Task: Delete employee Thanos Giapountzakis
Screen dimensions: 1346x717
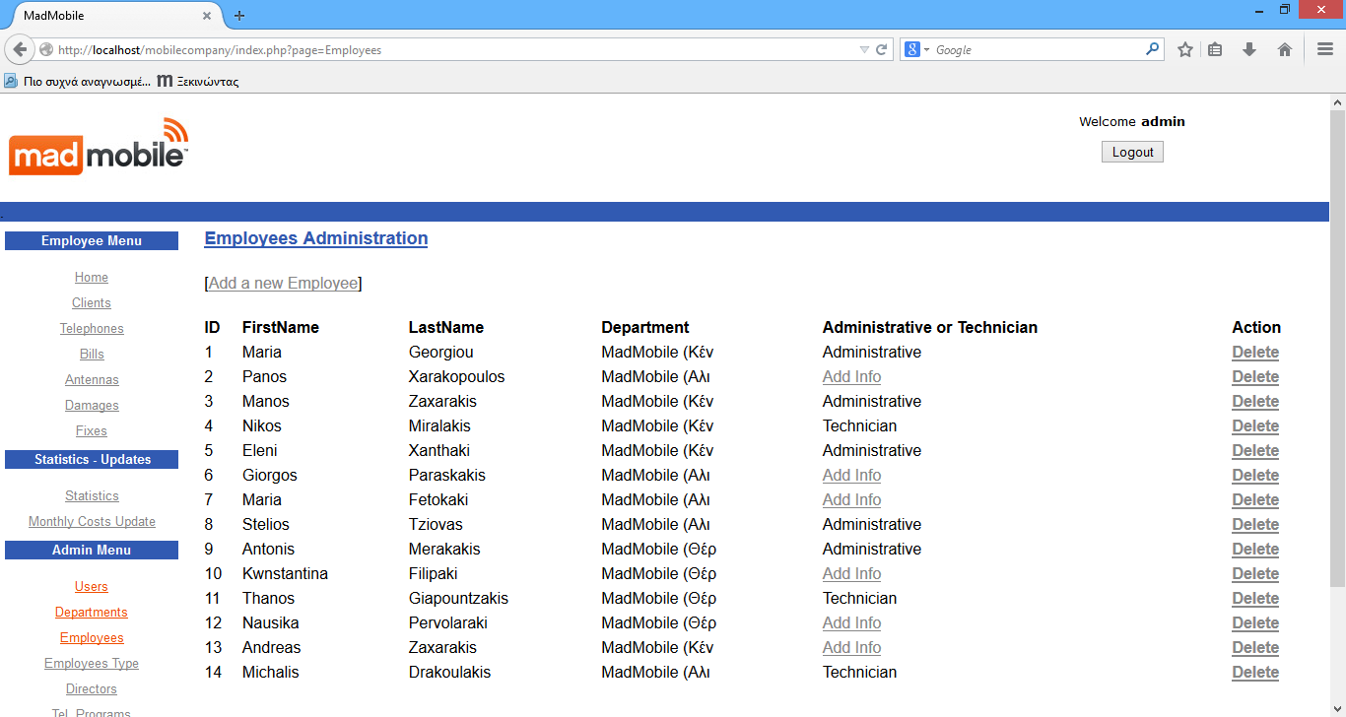Action: [x=1255, y=599]
